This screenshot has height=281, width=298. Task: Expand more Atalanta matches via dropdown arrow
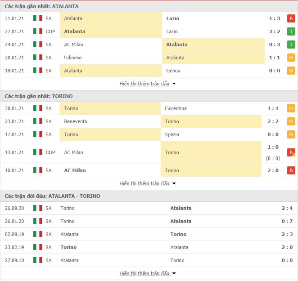click(x=174, y=84)
